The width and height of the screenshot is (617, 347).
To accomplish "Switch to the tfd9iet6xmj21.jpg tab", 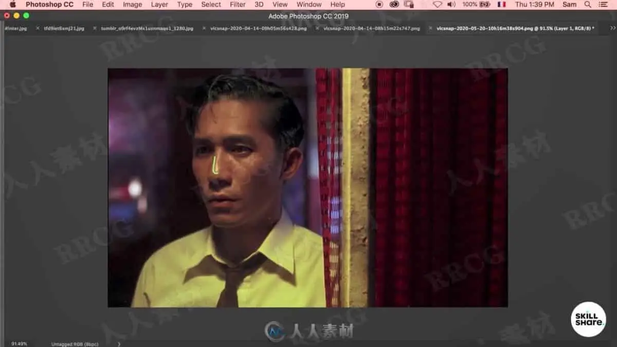I will (64, 28).
